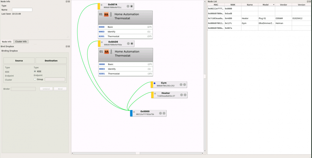Click the HA profile badge on the 0xBAD8 endpoint
The width and height of the screenshot is (312, 158).
106,52
